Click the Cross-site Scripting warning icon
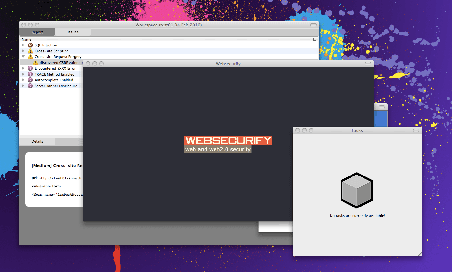This screenshot has height=272, width=452. (30, 51)
